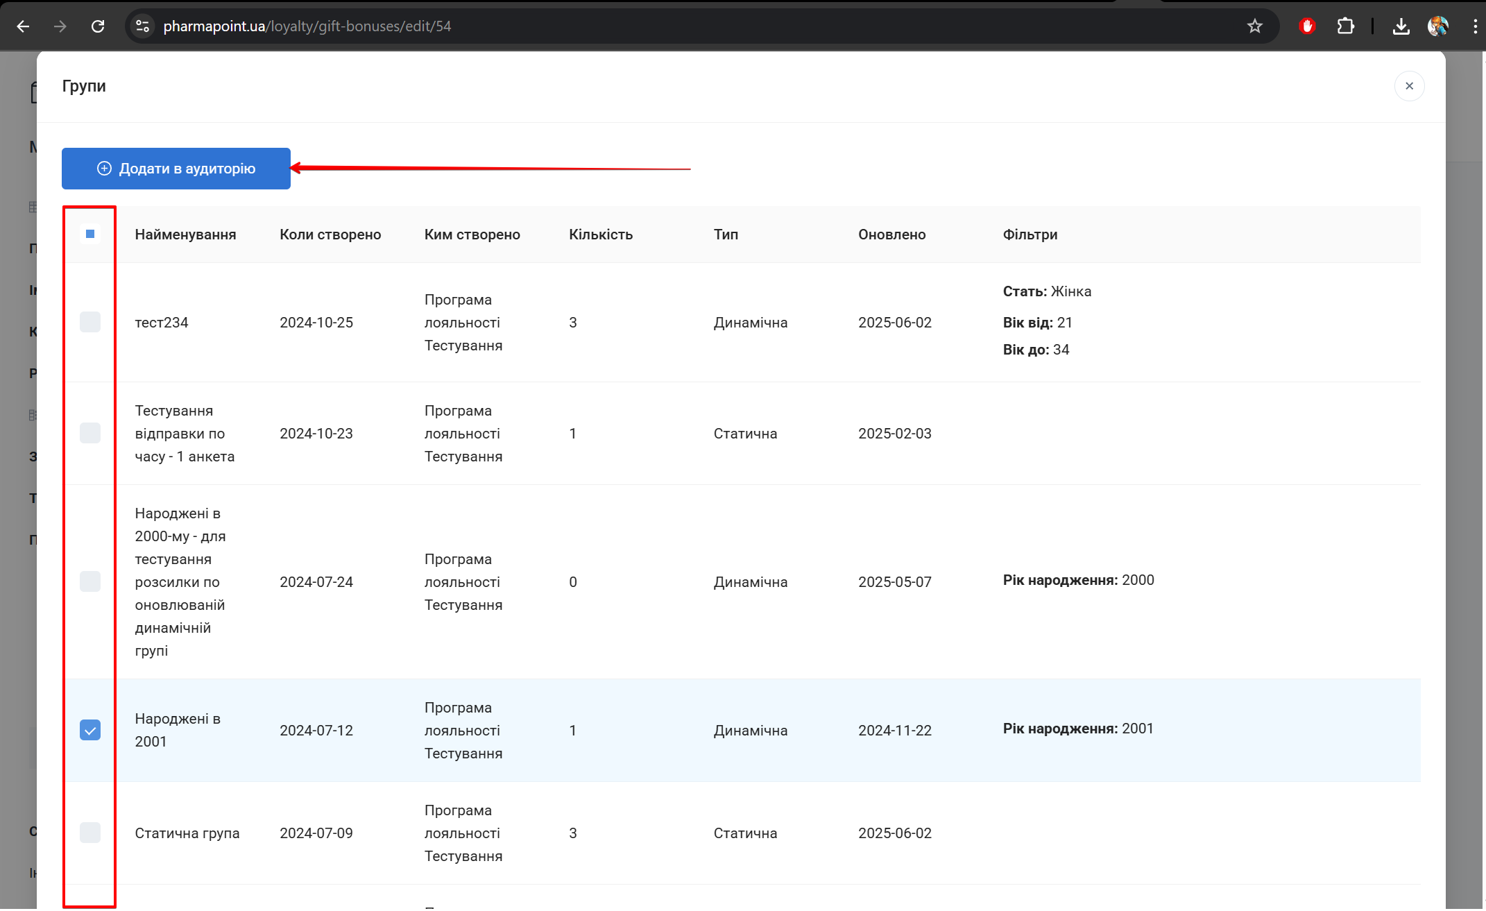Click the browser back arrow
This screenshot has width=1486, height=911.
23,26
